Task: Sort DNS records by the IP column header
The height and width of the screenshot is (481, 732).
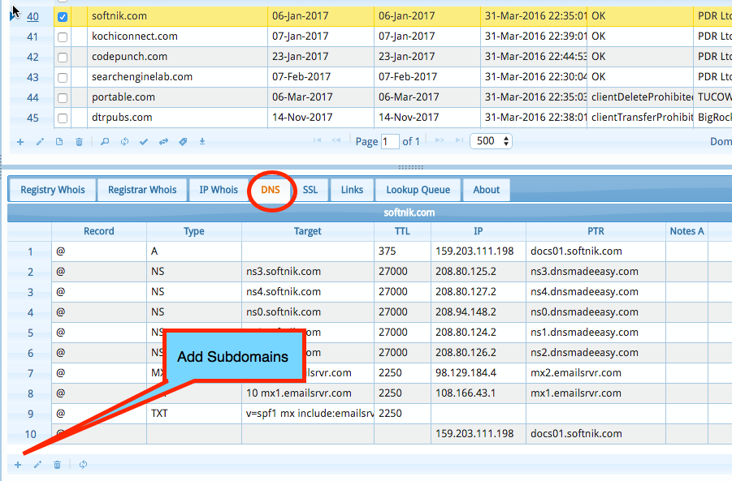Action: (479, 231)
